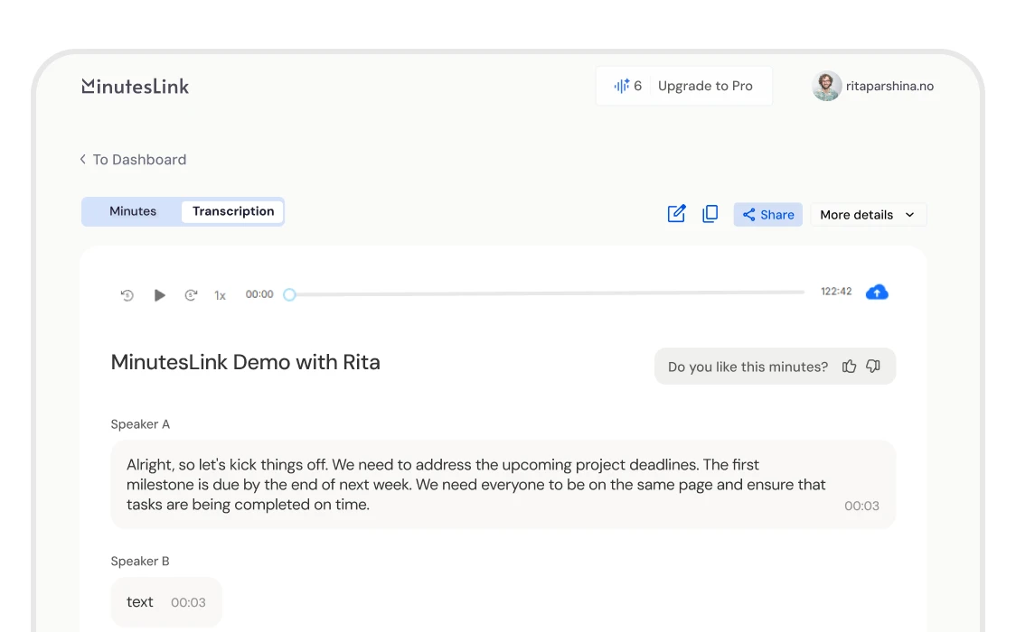The height and width of the screenshot is (632, 1016).
Task: Click the ritaparshina.no username
Action: click(x=889, y=86)
